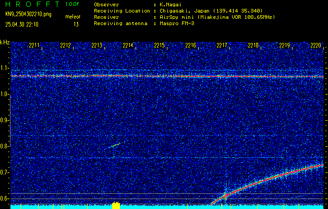The height and width of the screenshot is (209, 328).
Task: Click the date stamp 25.04.30 22:10
Action: (x=22, y=25)
